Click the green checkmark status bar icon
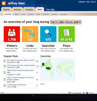 coord(84,93)
